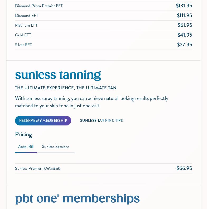Click the sunless tanning heading

click(58, 75)
